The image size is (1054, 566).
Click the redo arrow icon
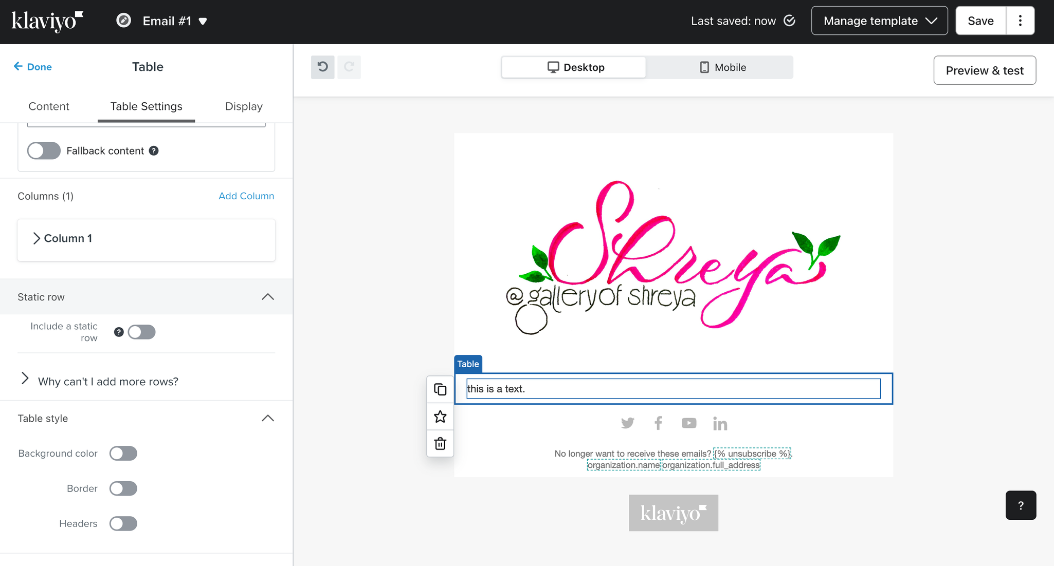tap(349, 67)
